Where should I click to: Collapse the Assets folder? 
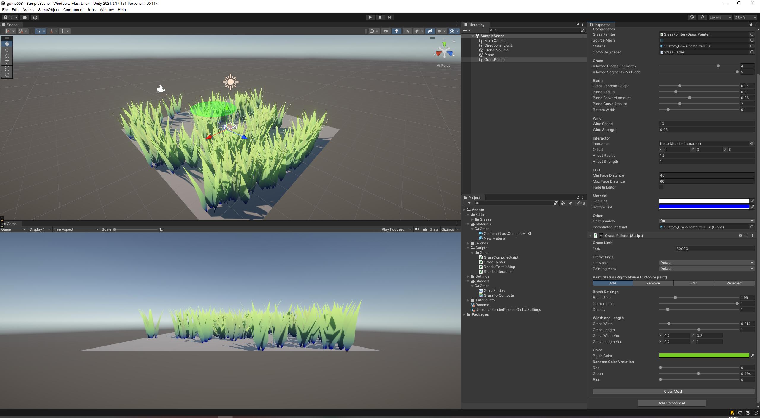pos(464,210)
